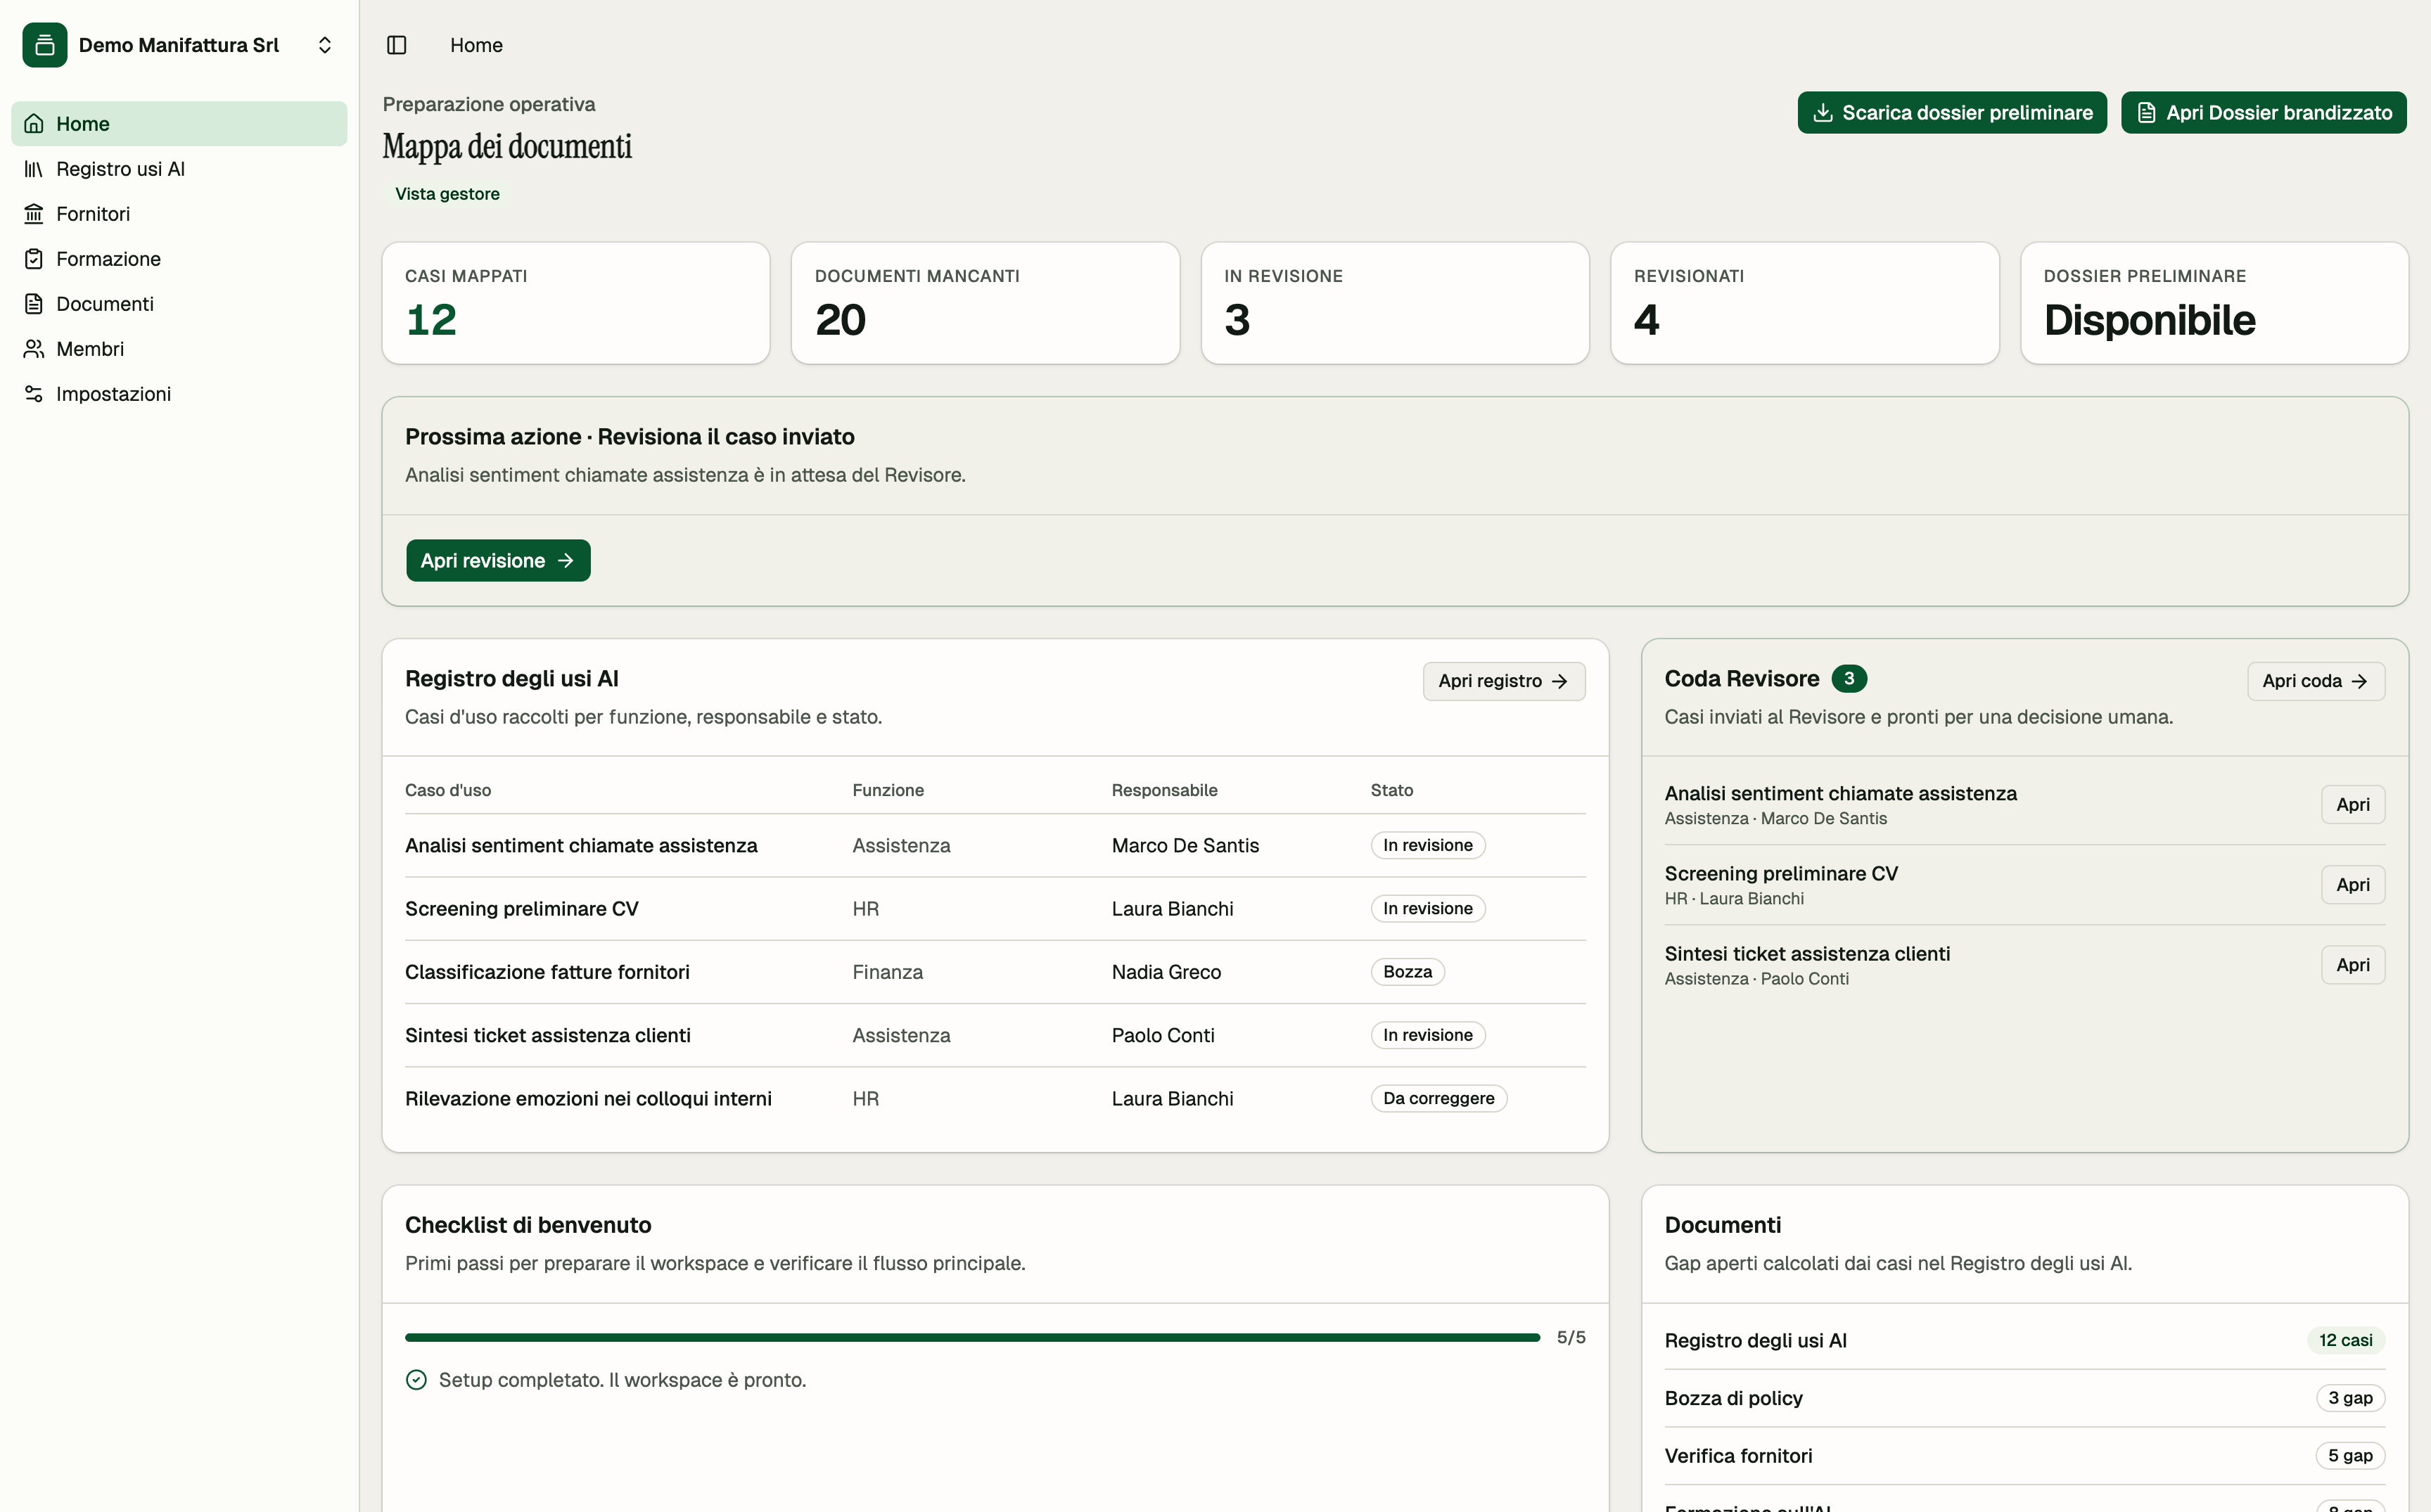
Task: Click the Fornitori bank icon
Action: click(34, 214)
